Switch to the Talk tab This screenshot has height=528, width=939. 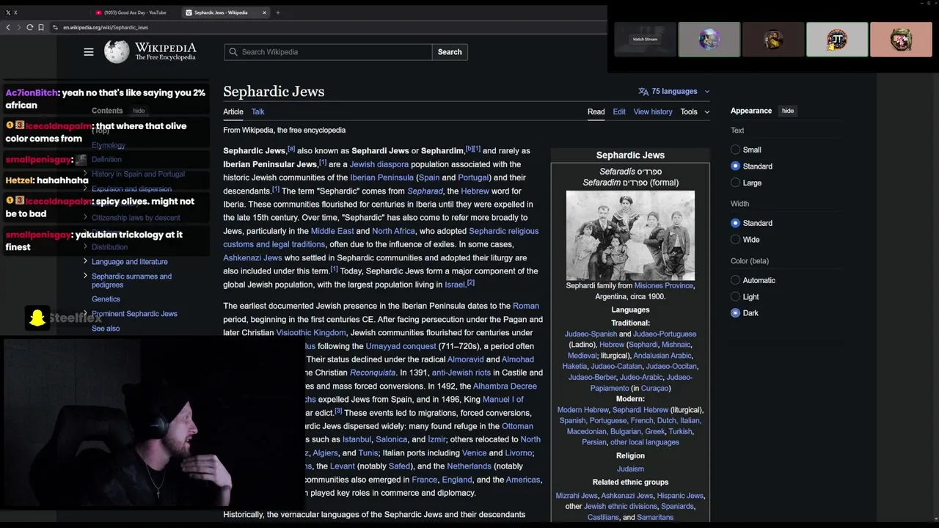[257, 111]
